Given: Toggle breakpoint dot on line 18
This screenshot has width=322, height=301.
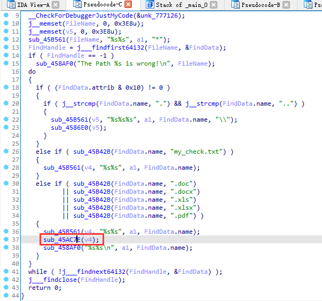Looking at the screenshot, I should pyautogui.click(x=6, y=87).
